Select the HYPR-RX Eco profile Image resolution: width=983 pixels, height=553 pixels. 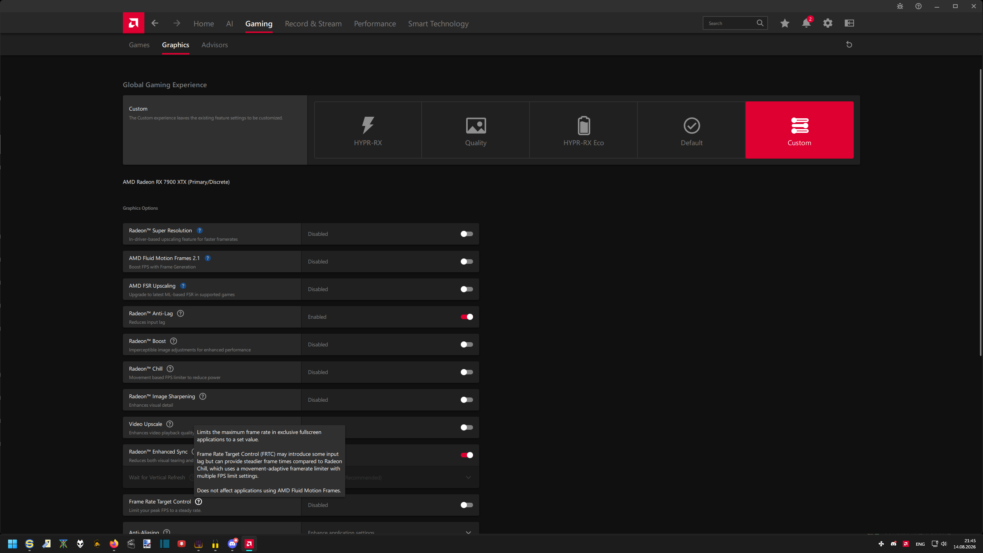point(584,130)
